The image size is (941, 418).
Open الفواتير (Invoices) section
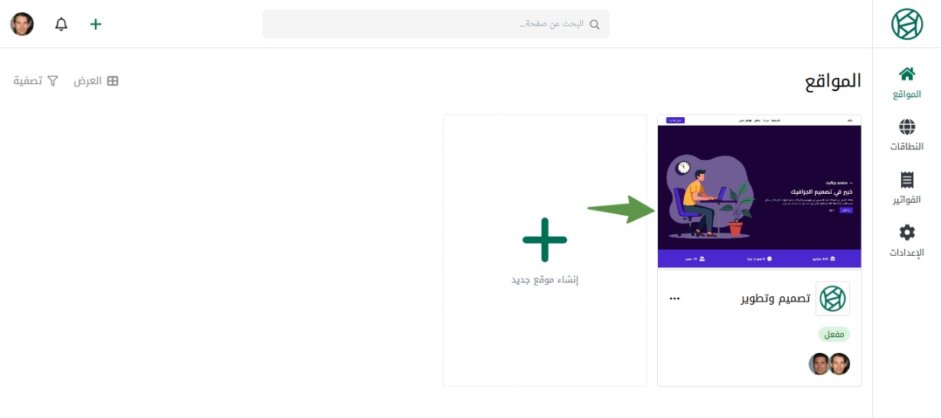(x=907, y=188)
